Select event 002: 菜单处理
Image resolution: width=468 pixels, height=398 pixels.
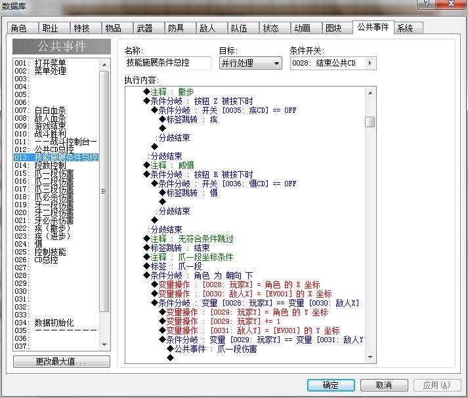(x=56, y=71)
